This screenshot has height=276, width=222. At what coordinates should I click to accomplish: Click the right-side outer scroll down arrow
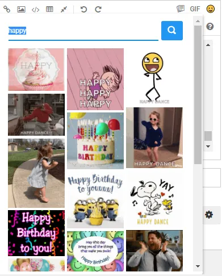pyautogui.click(x=208, y=147)
